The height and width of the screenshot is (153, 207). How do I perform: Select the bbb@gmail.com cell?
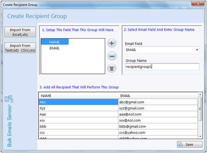158,126
